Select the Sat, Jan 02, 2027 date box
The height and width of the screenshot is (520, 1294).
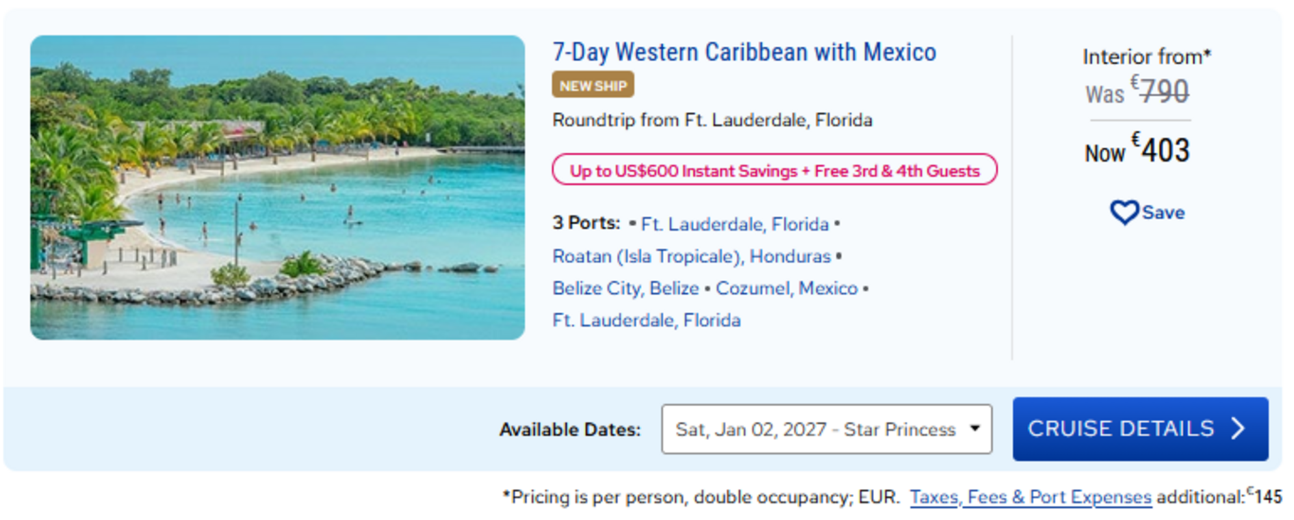pos(827,429)
